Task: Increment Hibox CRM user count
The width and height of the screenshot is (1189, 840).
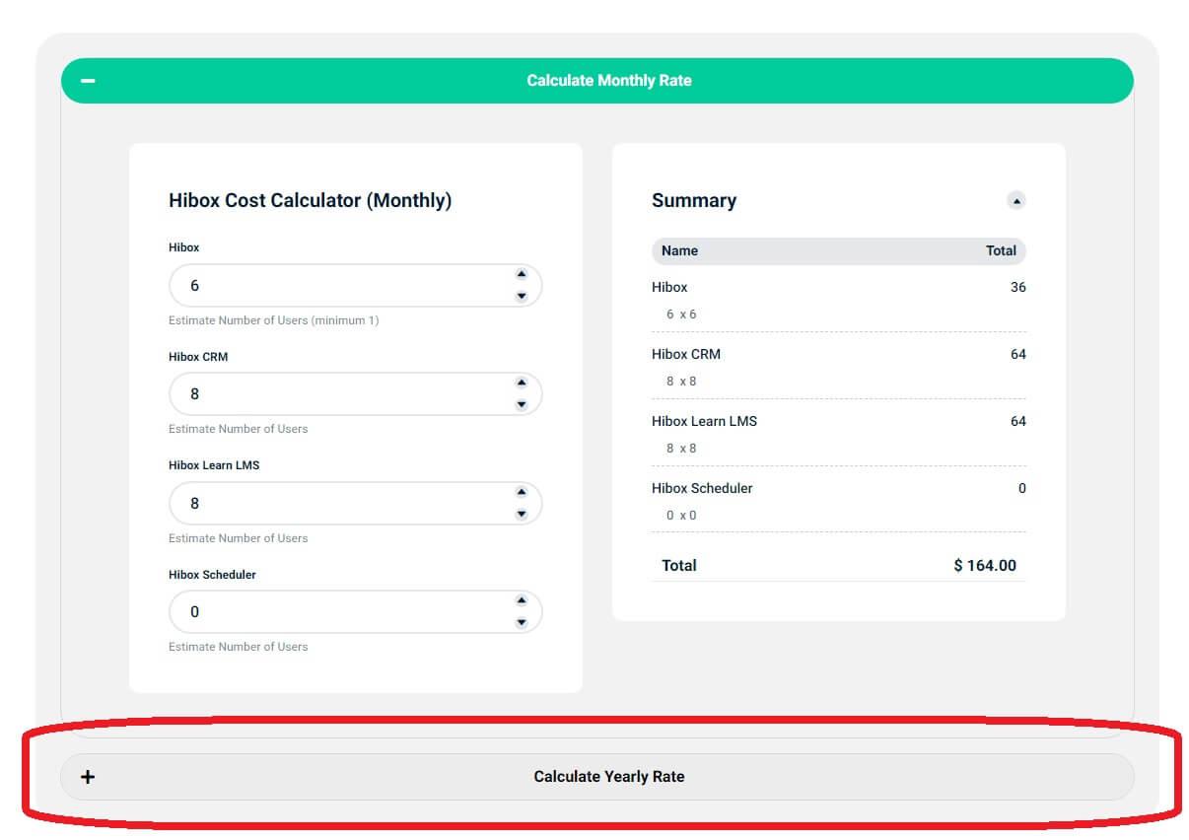Action: pyautogui.click(x=522, y=383)
